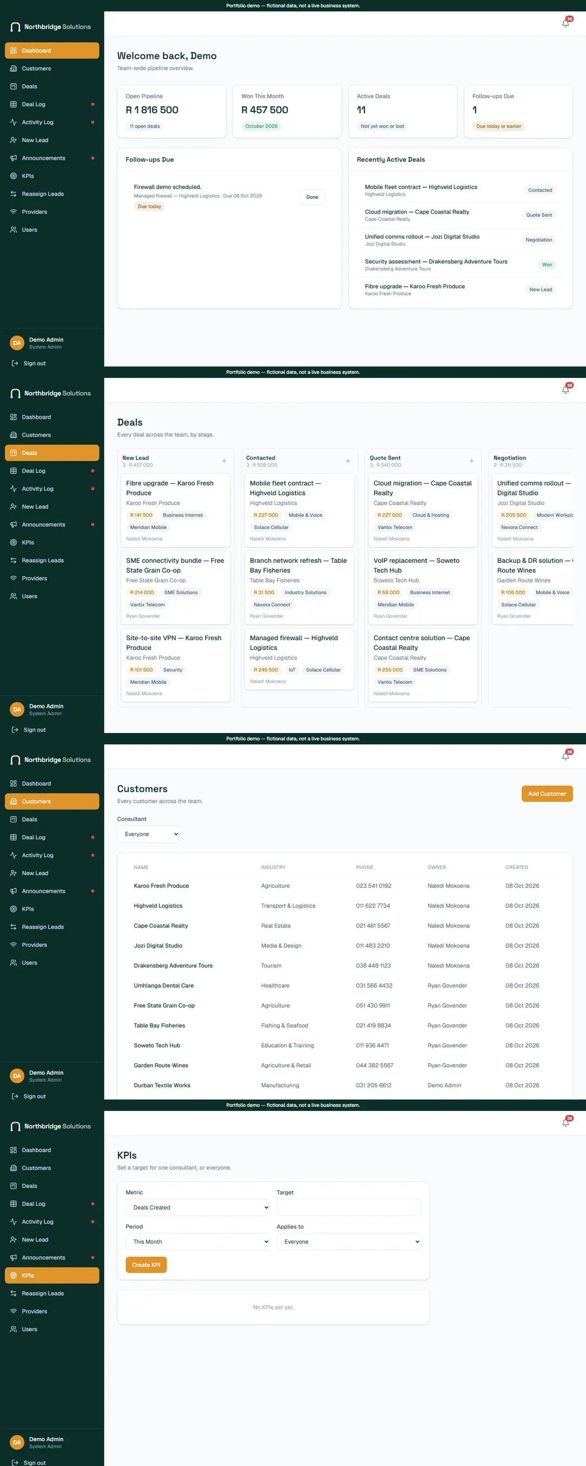This screenshot has height=1466, width=586.
Task: Click Customers sidebar icon on the Welcome back page
Action: [14, 68]
